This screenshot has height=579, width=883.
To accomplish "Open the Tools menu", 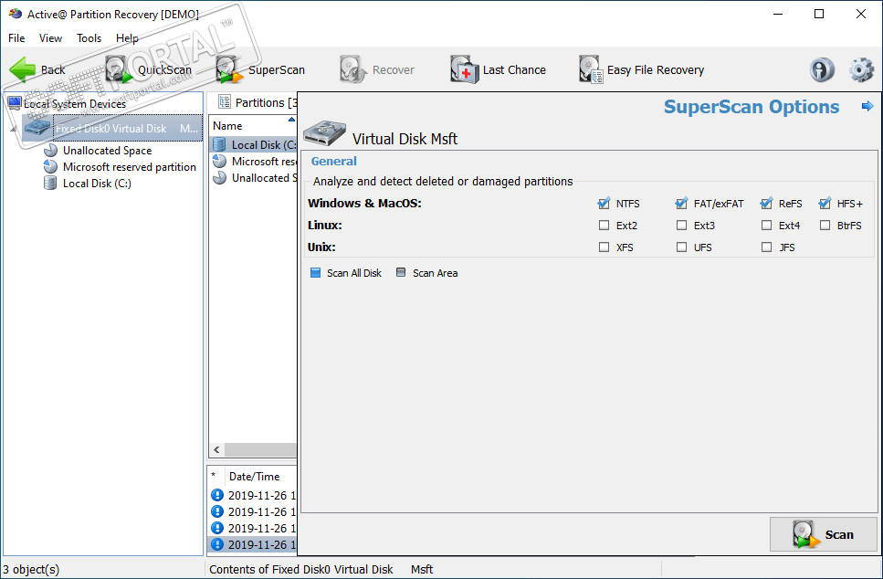I will [89, 38].
